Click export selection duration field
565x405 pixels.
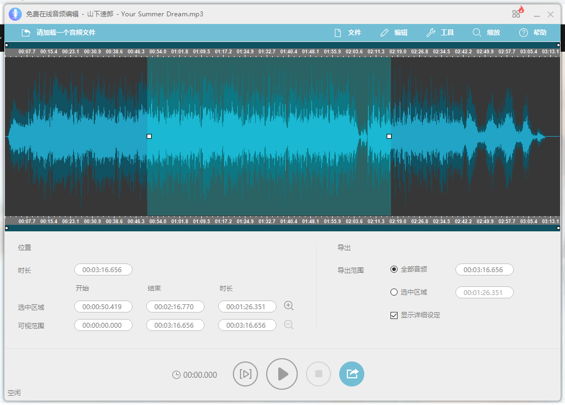coord(484,292)
